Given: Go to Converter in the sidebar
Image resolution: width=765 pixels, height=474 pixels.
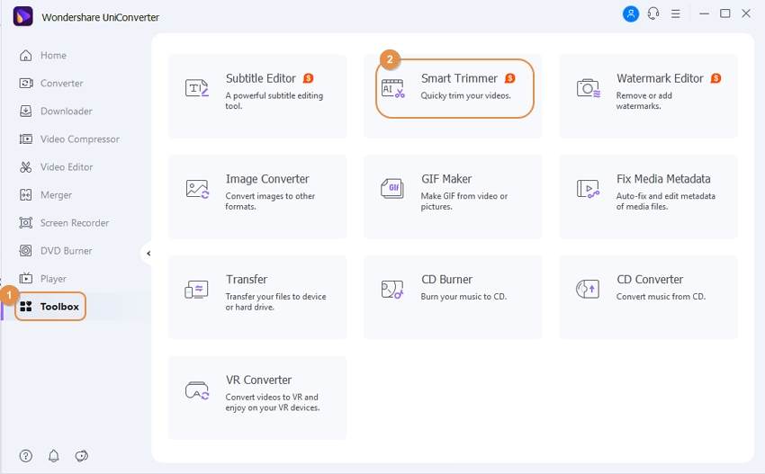Looking at the screenshot, I should point(60,84).
